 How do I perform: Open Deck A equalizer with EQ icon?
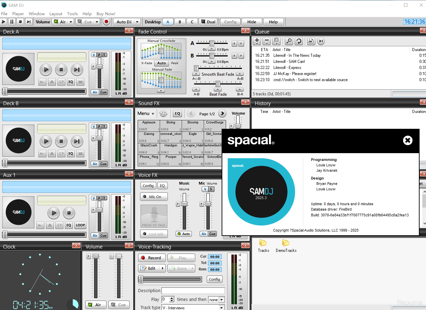(x=70, y=82)
